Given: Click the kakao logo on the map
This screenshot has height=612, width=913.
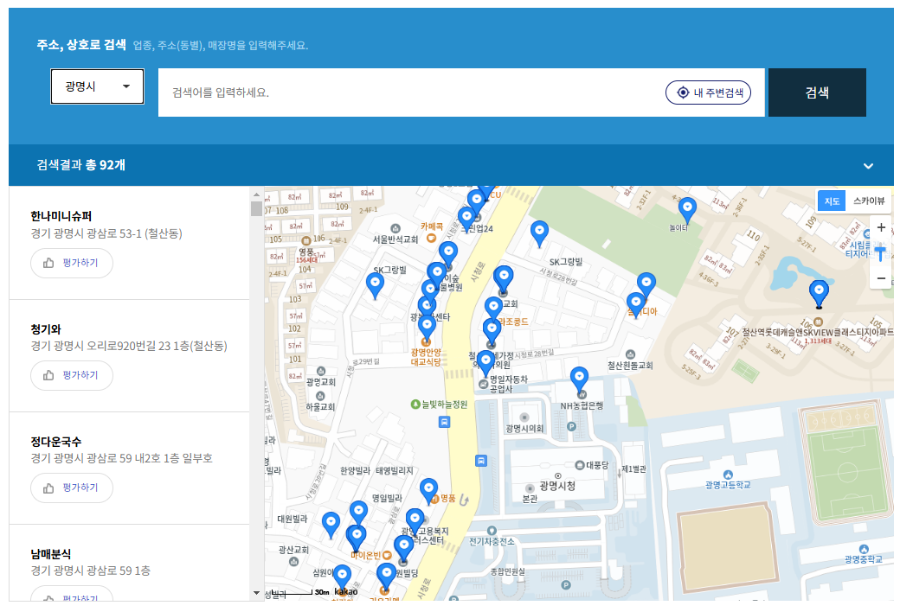Looking at the screenshot, I should coord(346,591).
